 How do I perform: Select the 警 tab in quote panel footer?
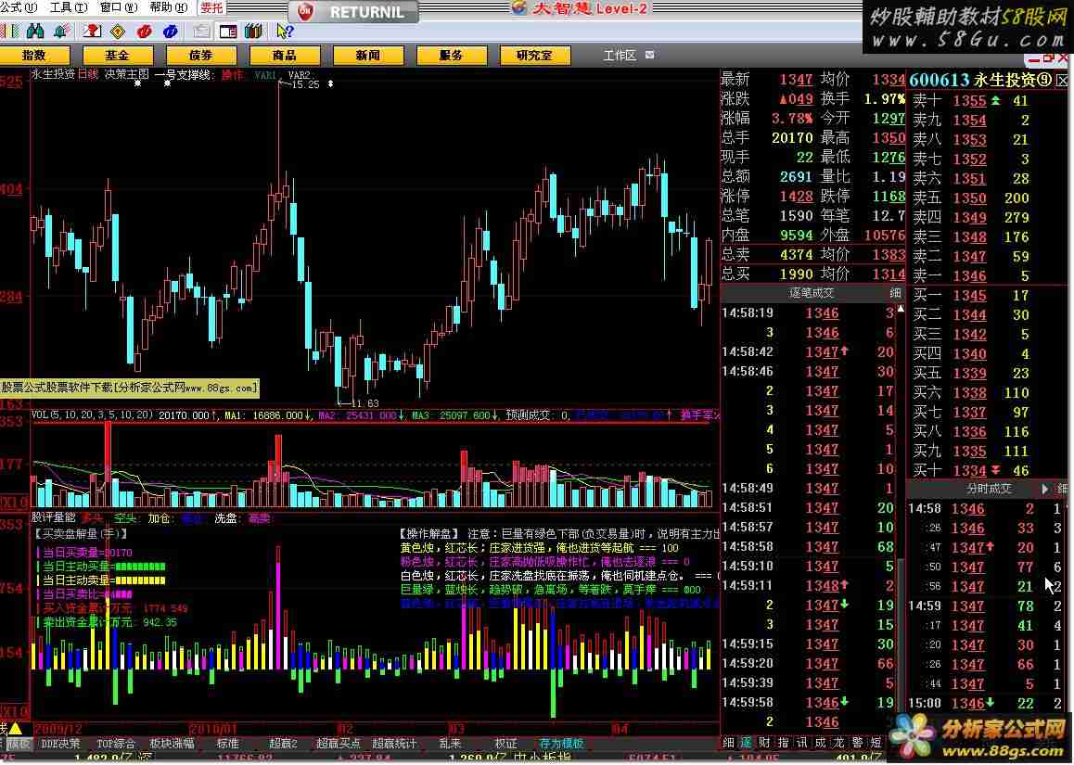tap(857, 743)
